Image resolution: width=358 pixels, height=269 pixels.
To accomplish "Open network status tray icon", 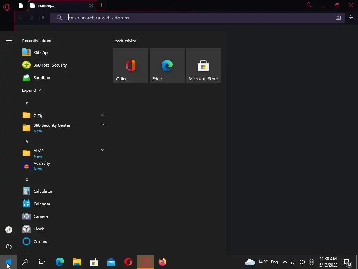I will 293,262.
